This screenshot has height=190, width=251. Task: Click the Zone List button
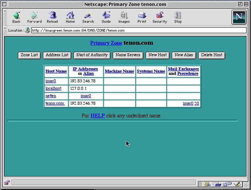pos(29,55)
